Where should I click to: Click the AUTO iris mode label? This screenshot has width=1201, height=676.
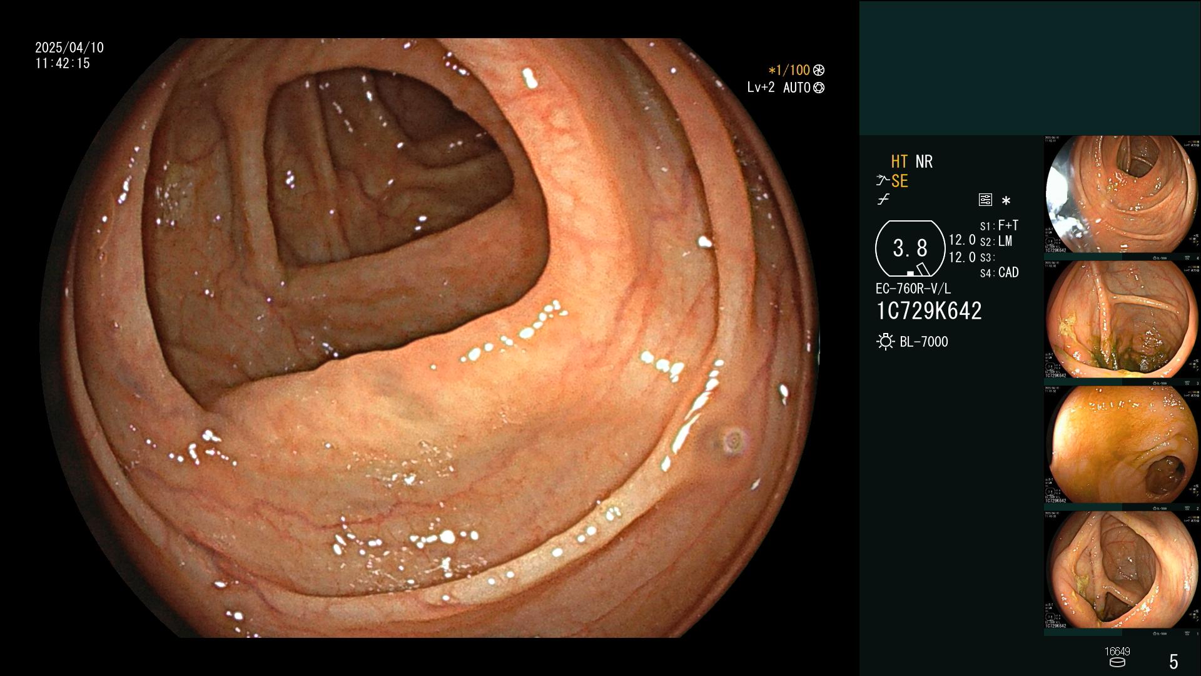pos(796,88)
